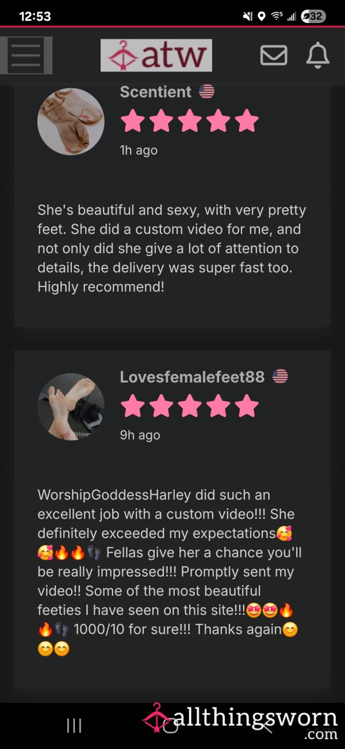Tap the atw logo in header

click(x=156, y=55)
